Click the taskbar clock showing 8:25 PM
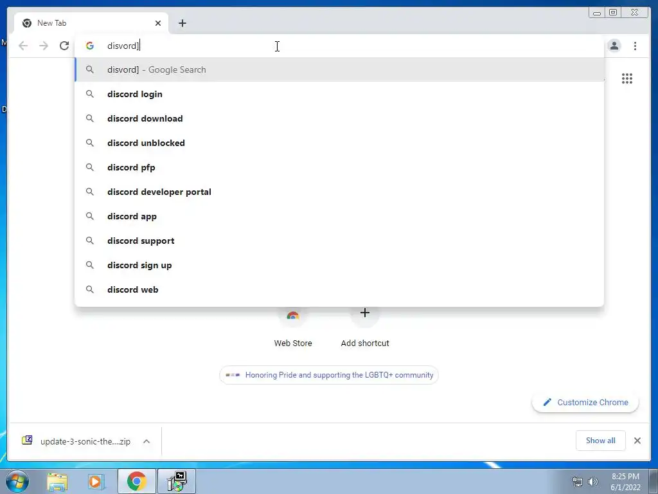This screenshot has width=658, height=494. click(625, 482)
